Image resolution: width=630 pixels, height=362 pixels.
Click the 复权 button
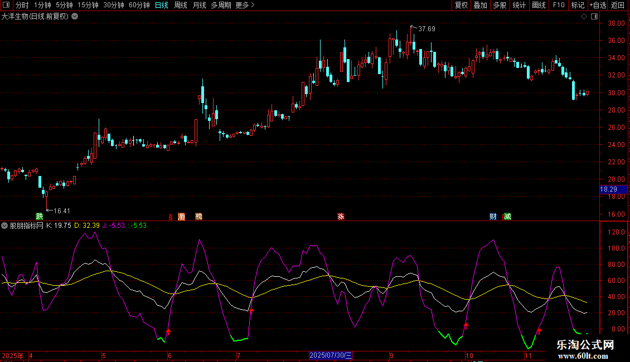(x=461, y=6)
